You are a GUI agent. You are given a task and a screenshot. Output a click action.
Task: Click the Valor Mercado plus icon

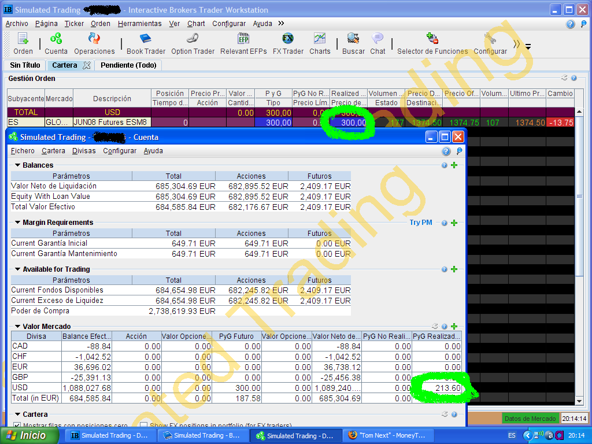click(x=454, y=326)
